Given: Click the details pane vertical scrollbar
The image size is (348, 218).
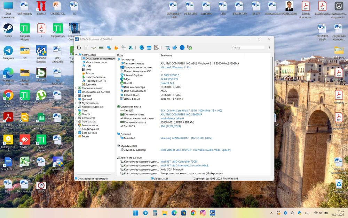Looking at the screenshot, I should 272,78.
